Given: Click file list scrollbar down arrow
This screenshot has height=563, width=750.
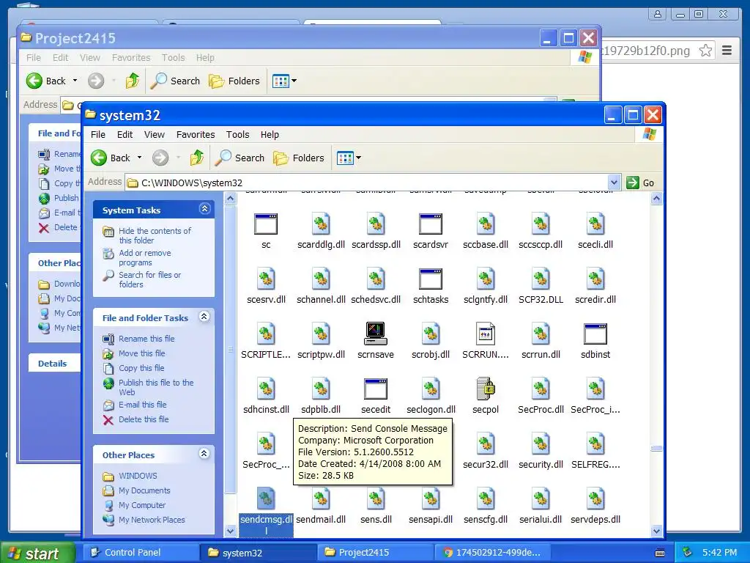Looking at the screenshot, I should [x=657, y=531].
